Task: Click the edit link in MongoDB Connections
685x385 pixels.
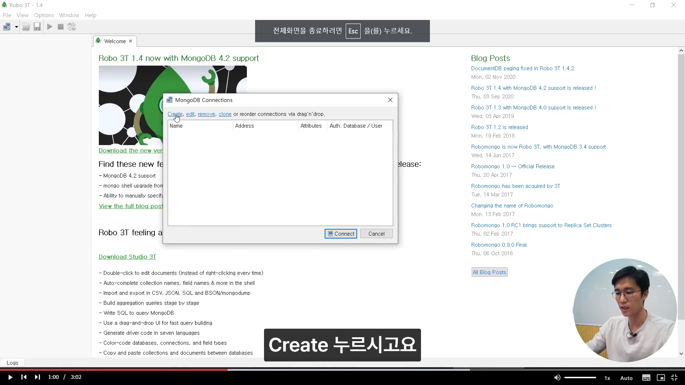Action: [190, 114]
